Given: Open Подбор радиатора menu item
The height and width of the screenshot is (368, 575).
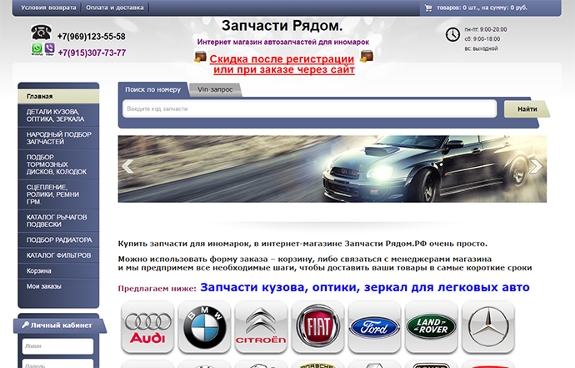Looking at the screenshot, I should click(x=58, y=239).
